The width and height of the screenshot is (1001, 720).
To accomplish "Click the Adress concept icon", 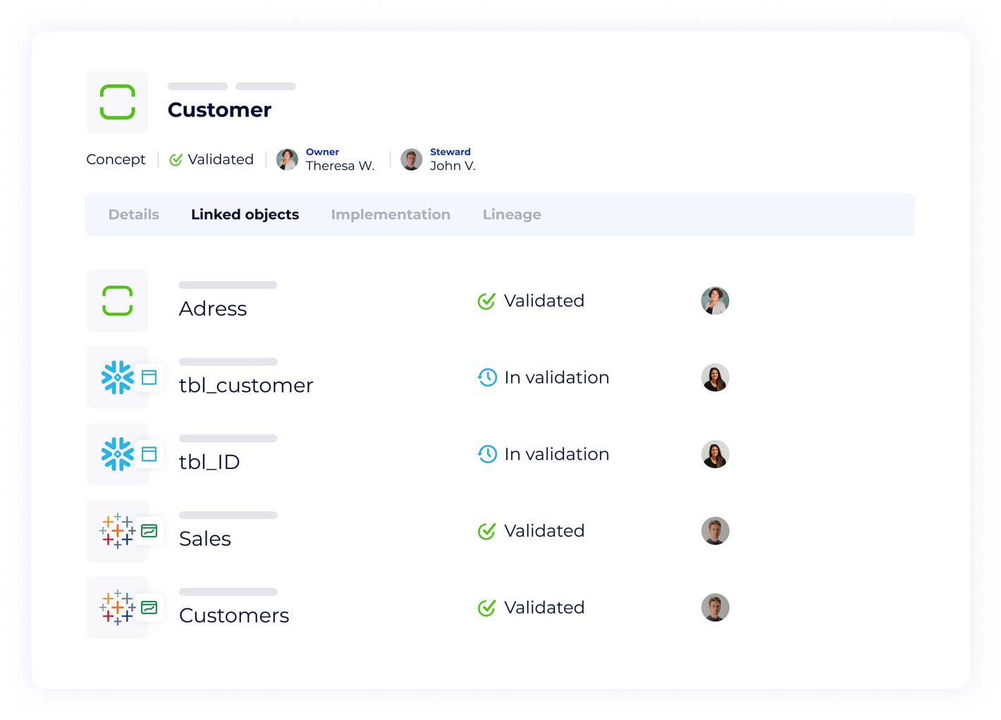I will 117,300.
